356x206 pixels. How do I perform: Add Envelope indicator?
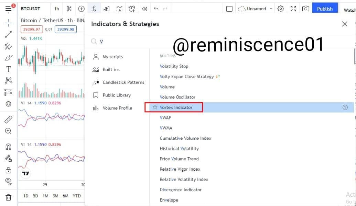point(169,200)
